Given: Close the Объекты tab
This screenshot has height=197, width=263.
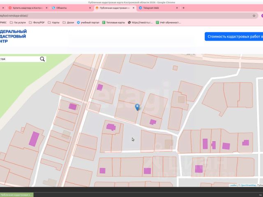Looking at the screenshot, I should coord(90,8).
